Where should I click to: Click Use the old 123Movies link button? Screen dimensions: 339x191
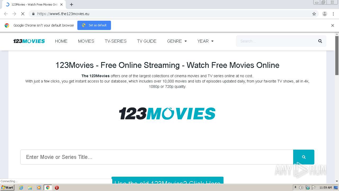167,180
